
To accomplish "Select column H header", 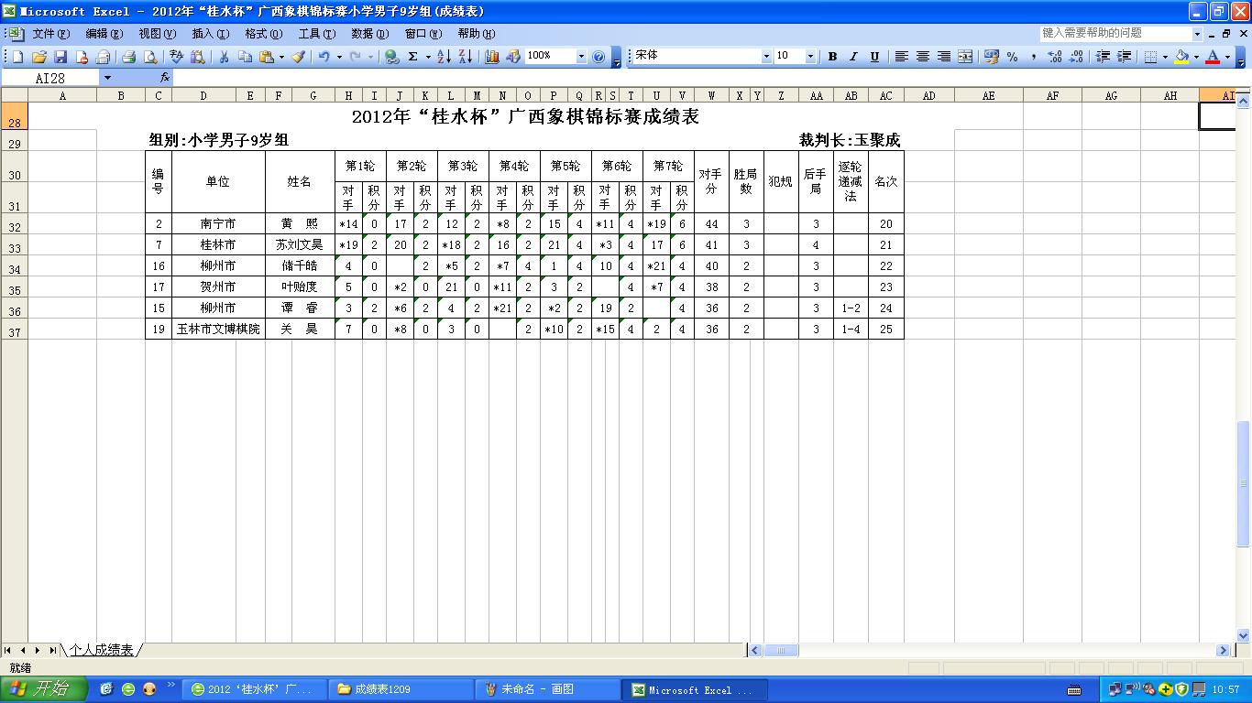I will click(x=348, y=95).
